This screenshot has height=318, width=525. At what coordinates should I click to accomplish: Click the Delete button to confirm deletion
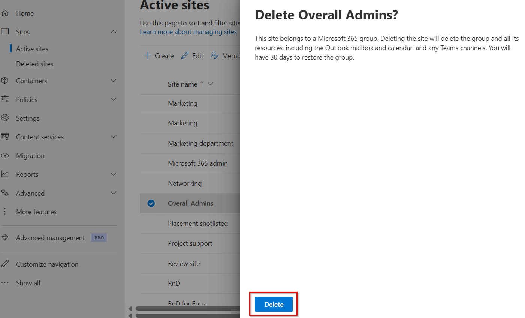pos(274,304)
